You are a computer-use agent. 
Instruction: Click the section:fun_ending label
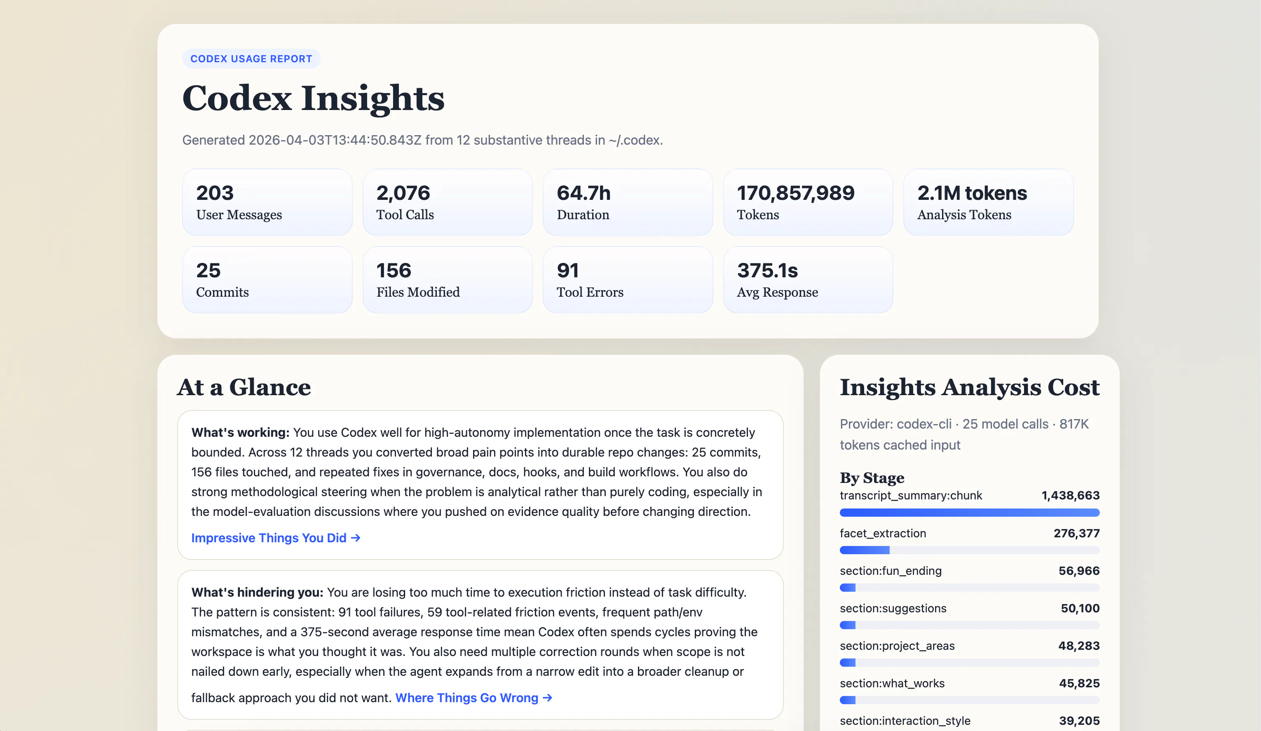point(891,571)
